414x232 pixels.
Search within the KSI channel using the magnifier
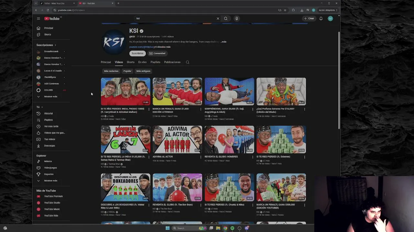coord(188,62)
